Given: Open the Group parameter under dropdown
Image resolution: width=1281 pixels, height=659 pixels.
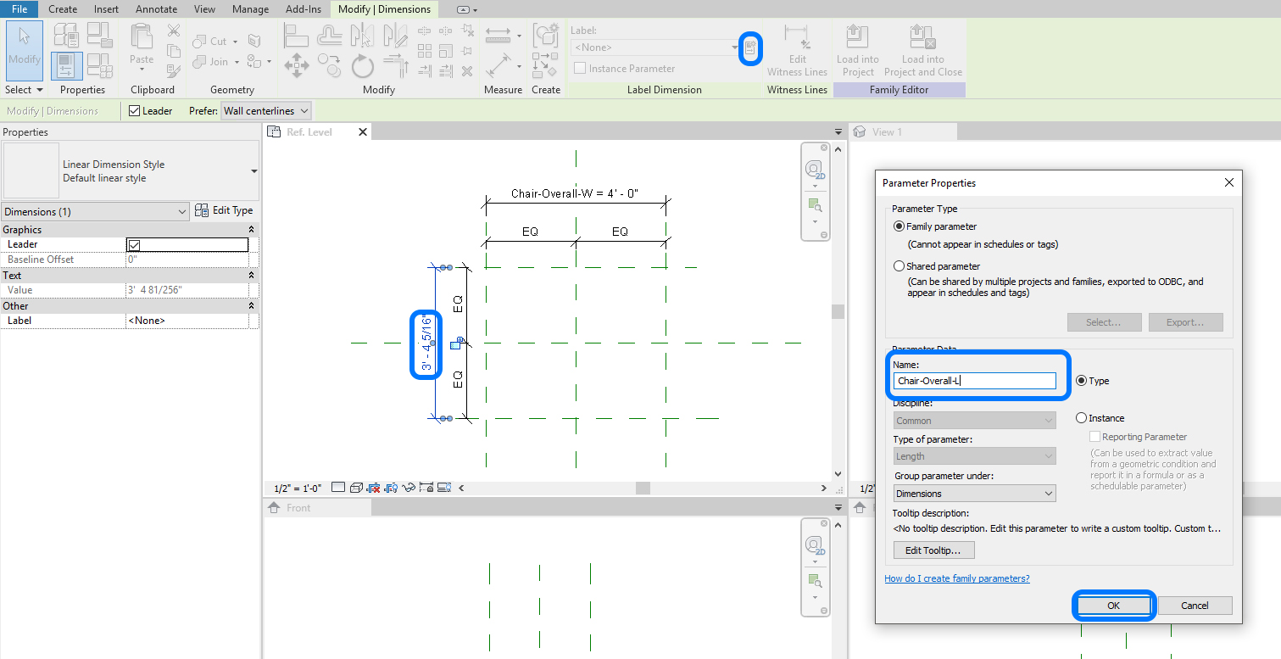Looking at the screenshot, I should [x=975, y=494].
